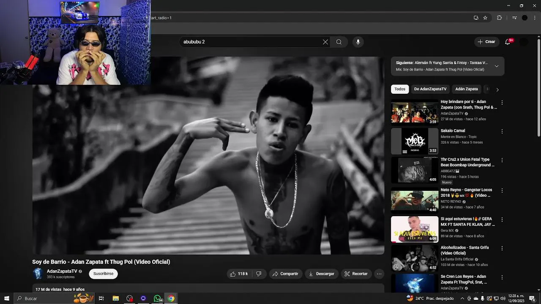Open the taskbar recording app with red dot

[130, 299]
